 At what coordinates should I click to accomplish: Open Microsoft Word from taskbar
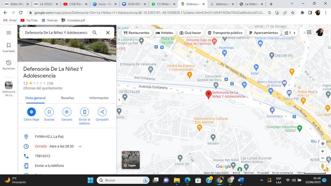241,180
